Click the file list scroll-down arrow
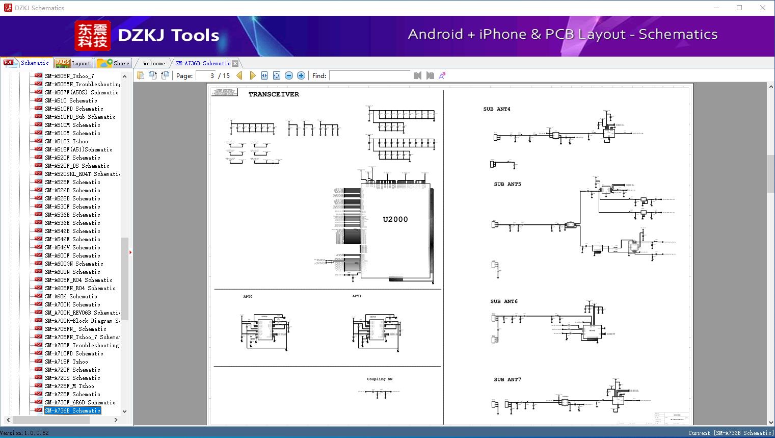 pyautogui.click(x=125, y=411)
